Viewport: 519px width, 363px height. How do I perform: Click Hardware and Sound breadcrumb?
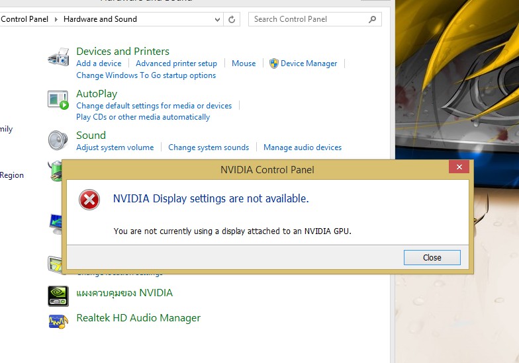click(x=100, y=19)
